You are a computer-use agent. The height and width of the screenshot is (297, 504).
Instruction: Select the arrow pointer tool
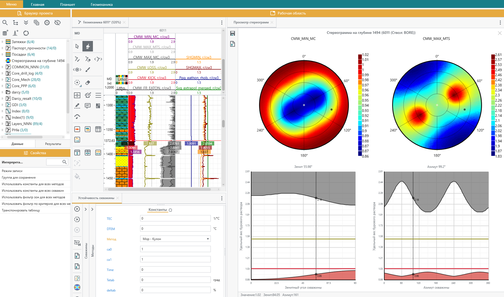[x=77, y=46]
